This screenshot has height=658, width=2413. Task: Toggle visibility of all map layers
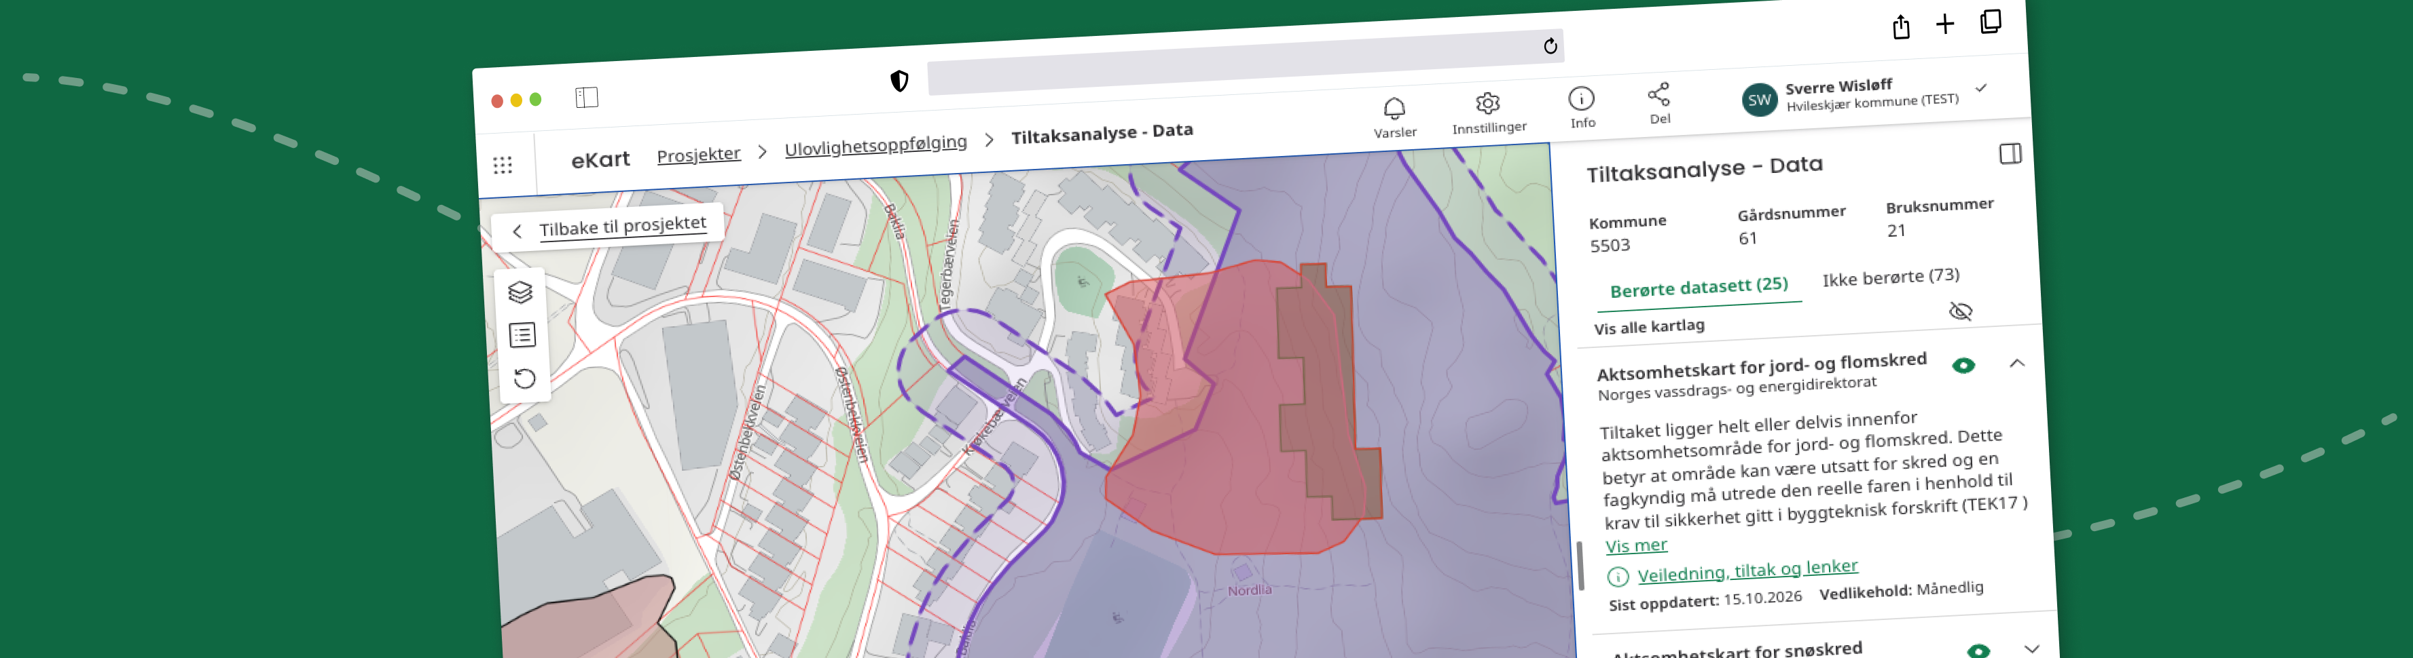[x=1961, y=311]
